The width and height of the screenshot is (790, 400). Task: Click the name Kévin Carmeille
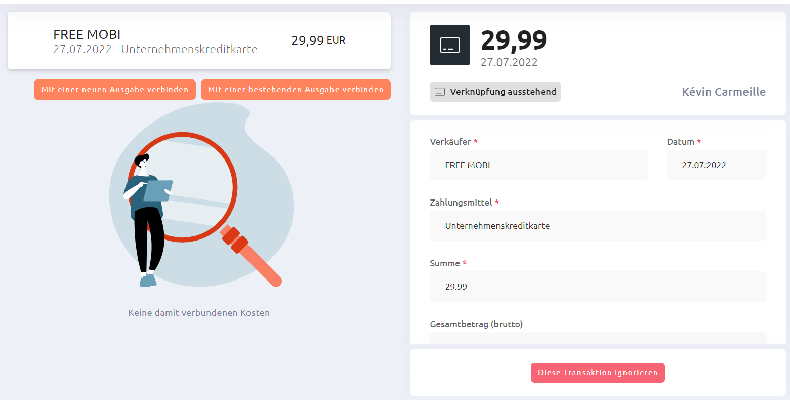[724, 92]
